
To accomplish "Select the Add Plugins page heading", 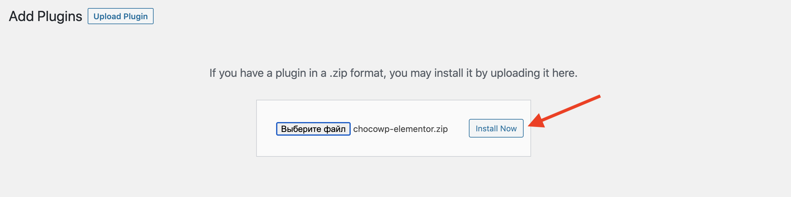I will (45, 16).
